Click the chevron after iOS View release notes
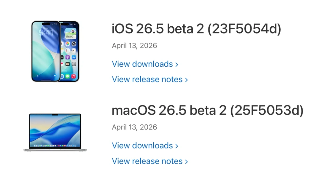 pos(187,80)
